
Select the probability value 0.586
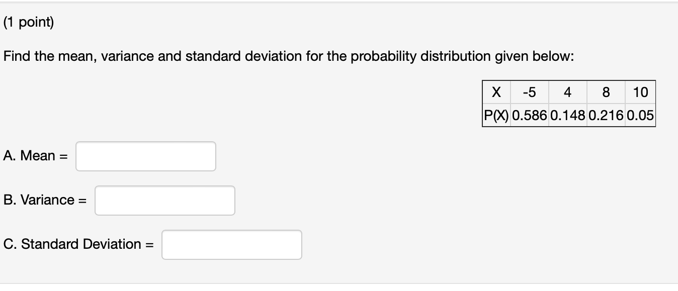(529, 115)
